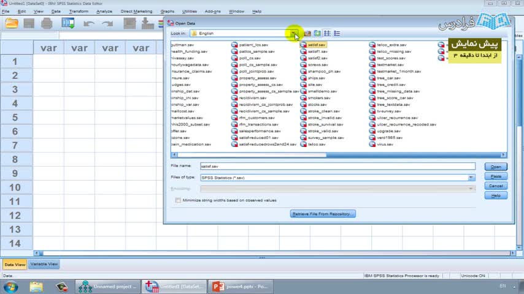The width and height of the screenshot is (524, 294).
Task: Open the File menu
Action: [6, 12]
